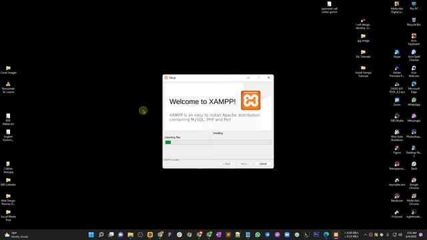This screenshot has height=240, width=427.
Task: Show hidden system tray icons
Action: click(x=365, y=235)
